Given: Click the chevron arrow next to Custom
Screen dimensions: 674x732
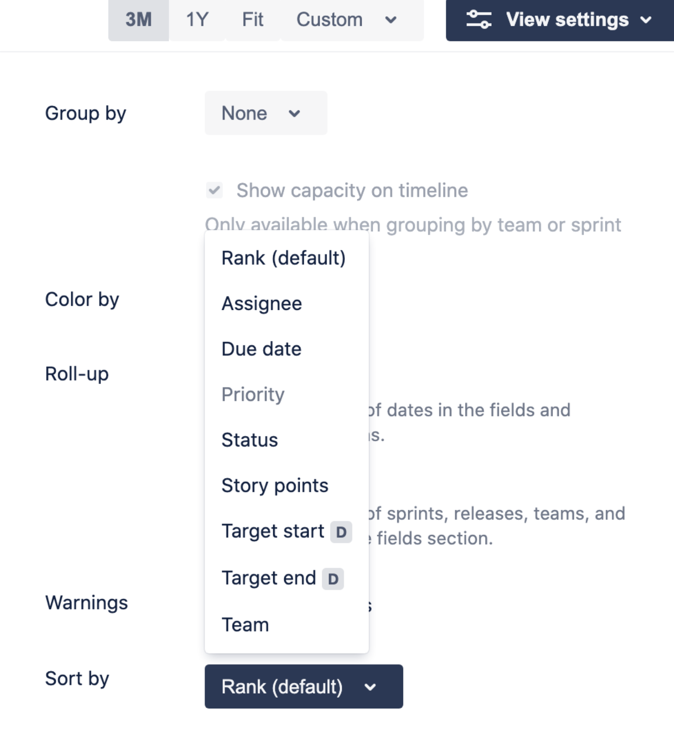Looking at the screenshot, I should click(391, 20).
